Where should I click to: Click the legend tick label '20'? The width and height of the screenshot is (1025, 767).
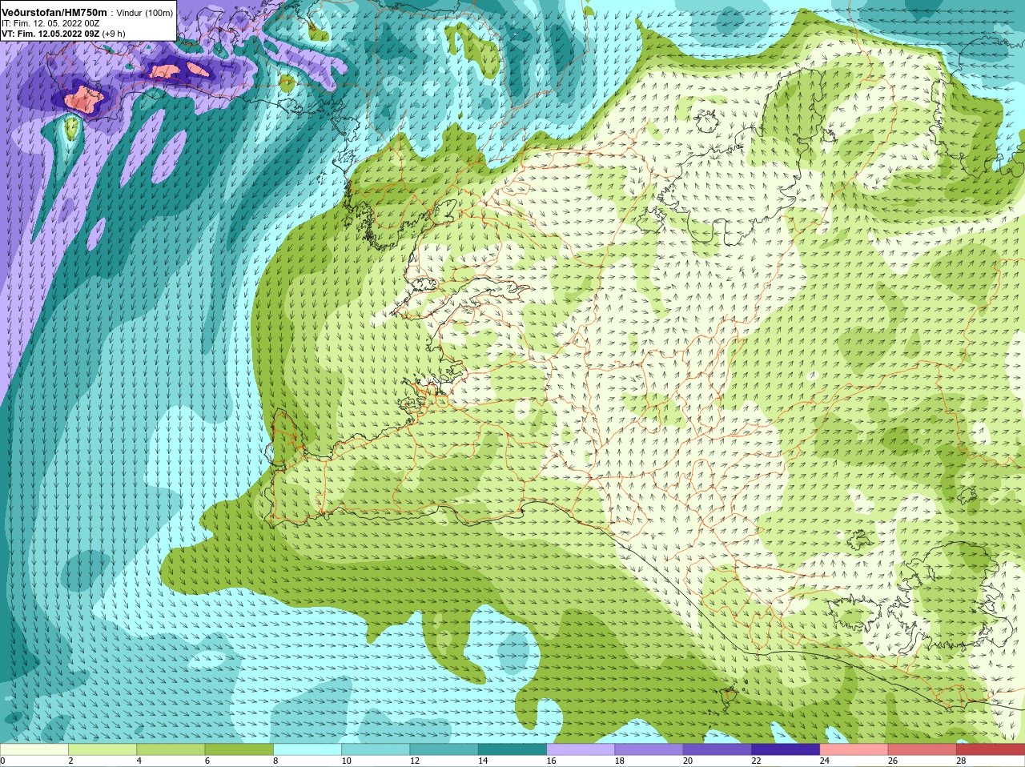click(x=689, y=761)
